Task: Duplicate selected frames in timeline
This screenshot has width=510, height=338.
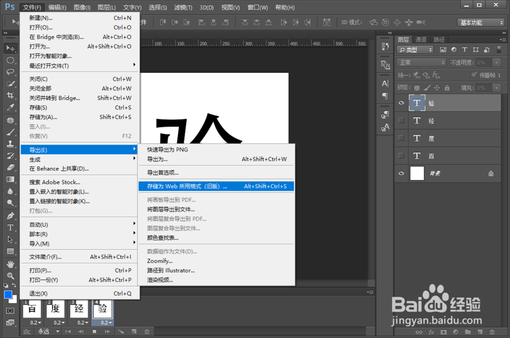Action: pyautogui.click(x=134, y=331)
